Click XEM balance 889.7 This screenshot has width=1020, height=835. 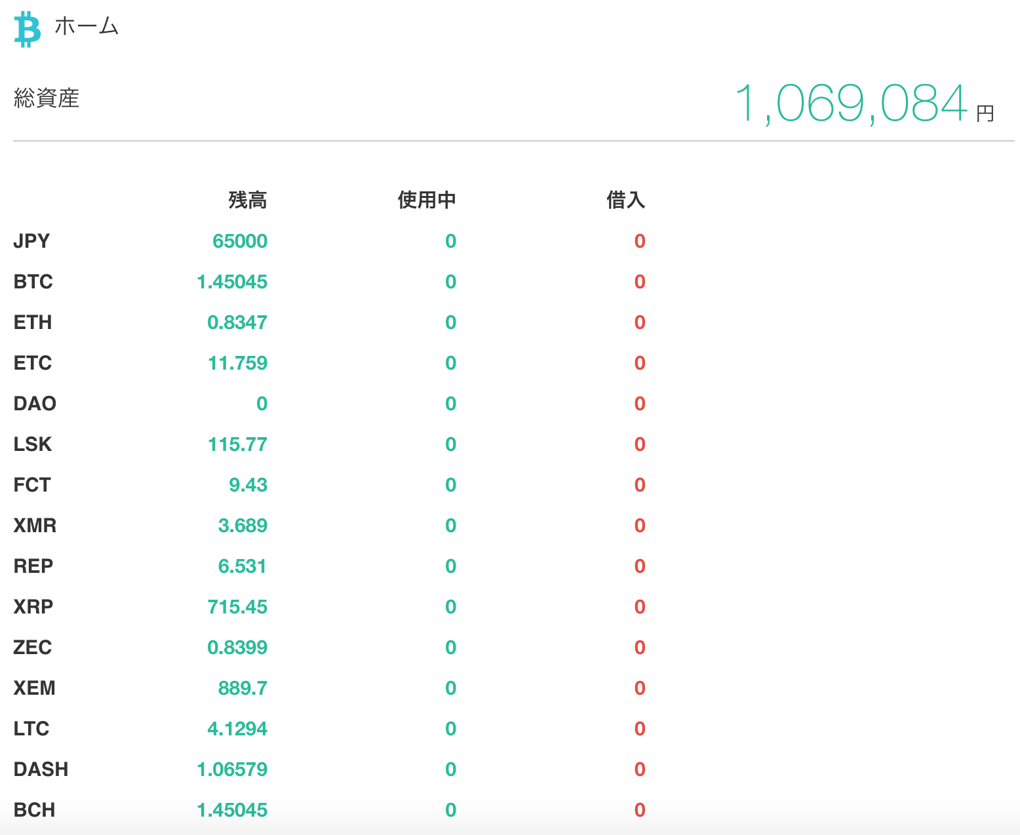coord(243,688)
